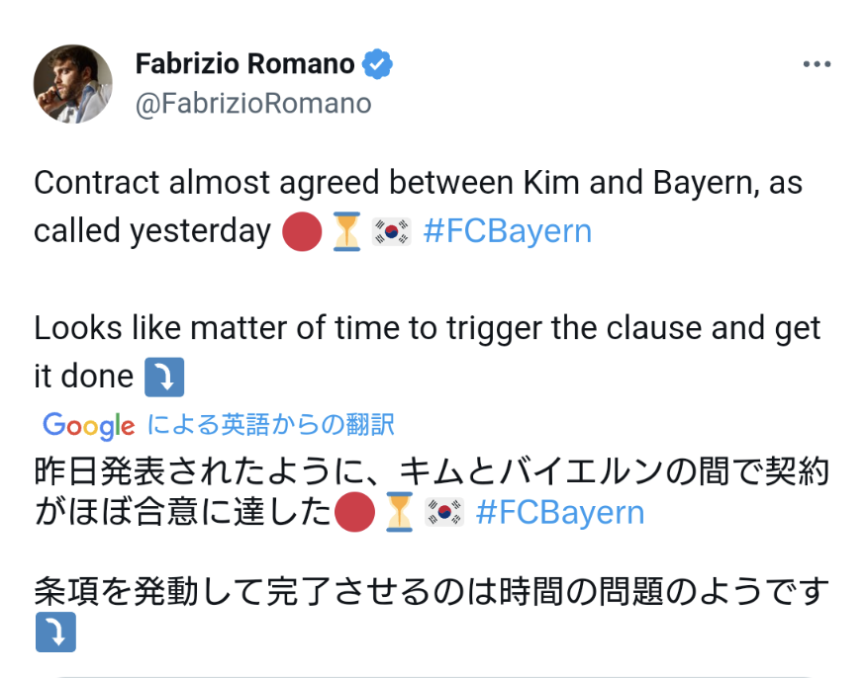Click South Korea flag emoji in English tweet
Viewport: 867px width, 678px height.
click(391, 231)
